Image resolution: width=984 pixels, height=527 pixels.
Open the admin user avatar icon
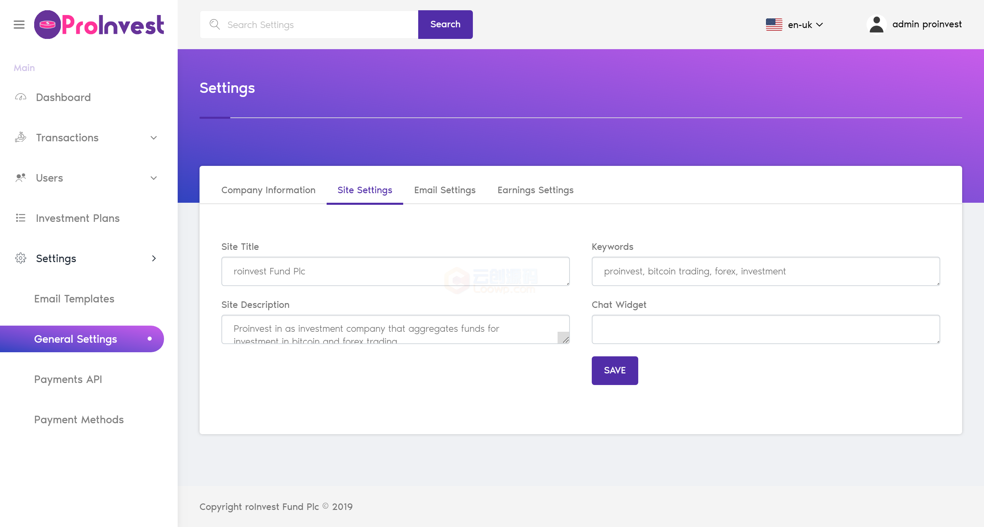(876, 25)
